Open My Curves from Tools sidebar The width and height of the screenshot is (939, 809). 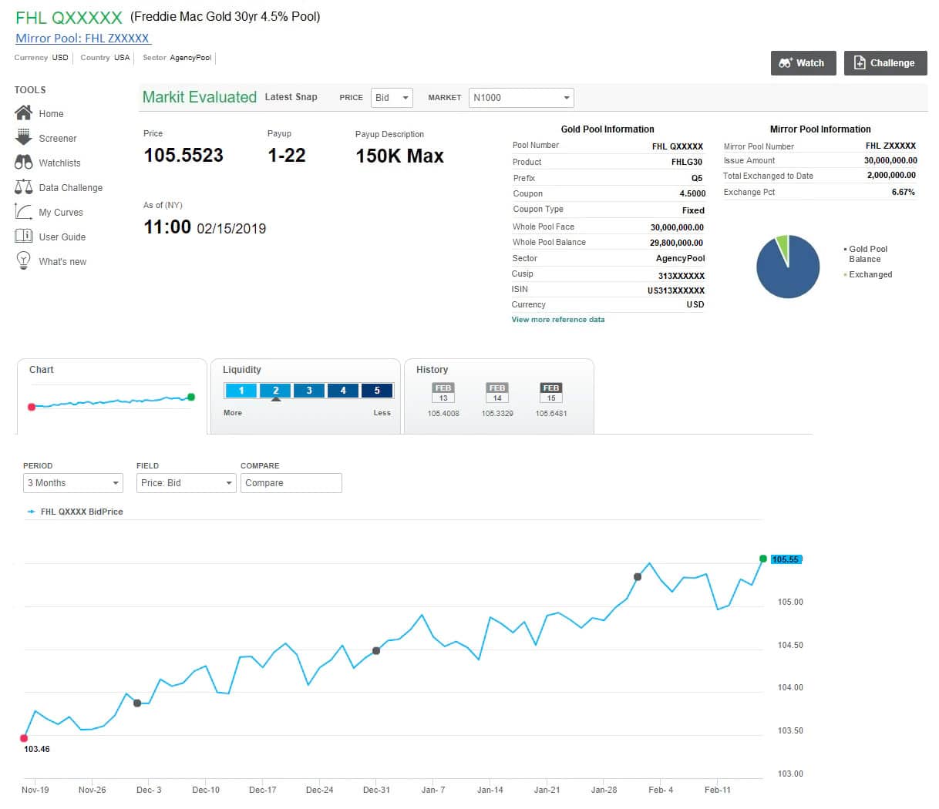point(61,213)
